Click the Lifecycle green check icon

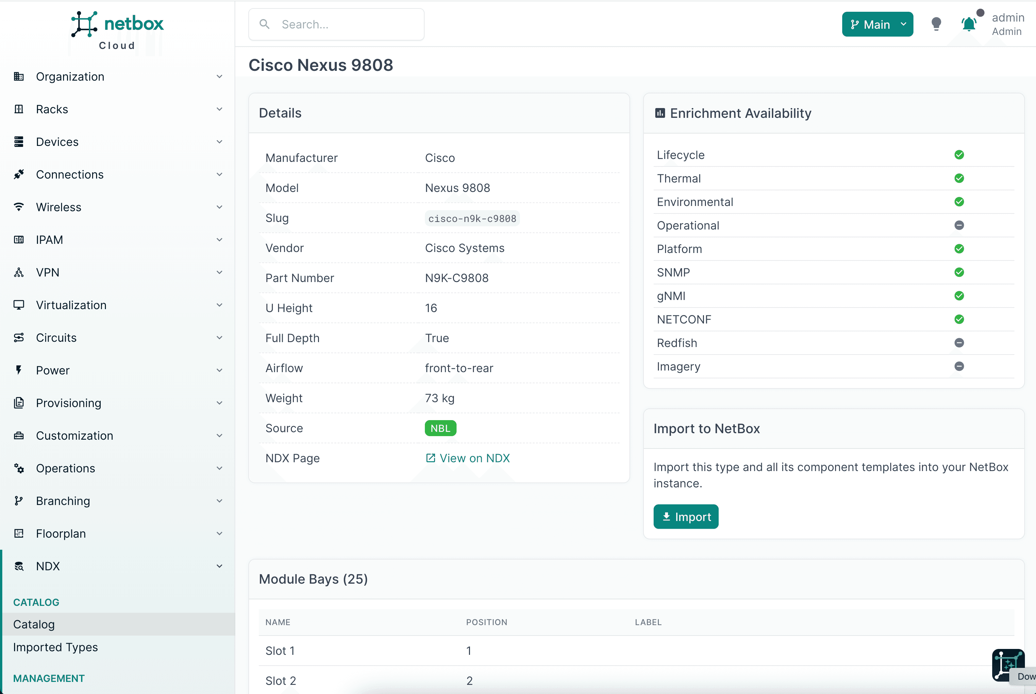959,155
